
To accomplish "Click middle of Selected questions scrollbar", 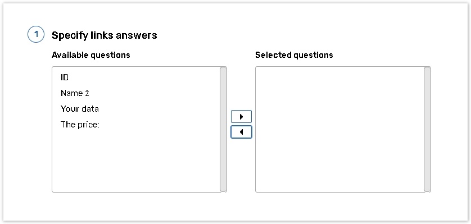I will (x=427, y=129).
